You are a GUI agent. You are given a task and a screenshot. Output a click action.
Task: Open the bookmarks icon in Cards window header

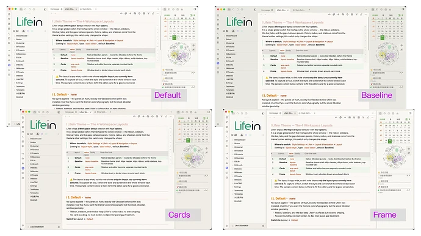[x=43, y=112]
